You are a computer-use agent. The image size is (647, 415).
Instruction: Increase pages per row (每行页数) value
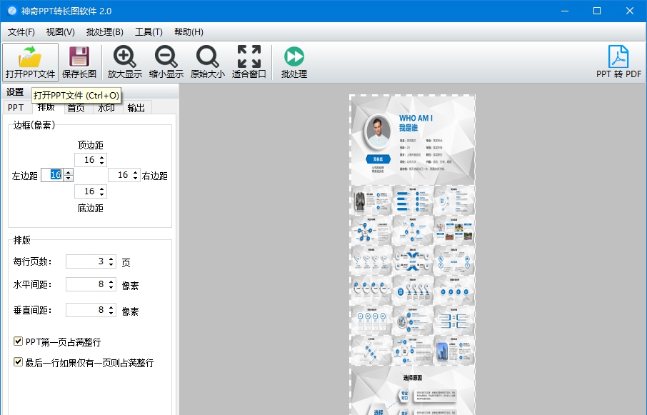(111, 259)
